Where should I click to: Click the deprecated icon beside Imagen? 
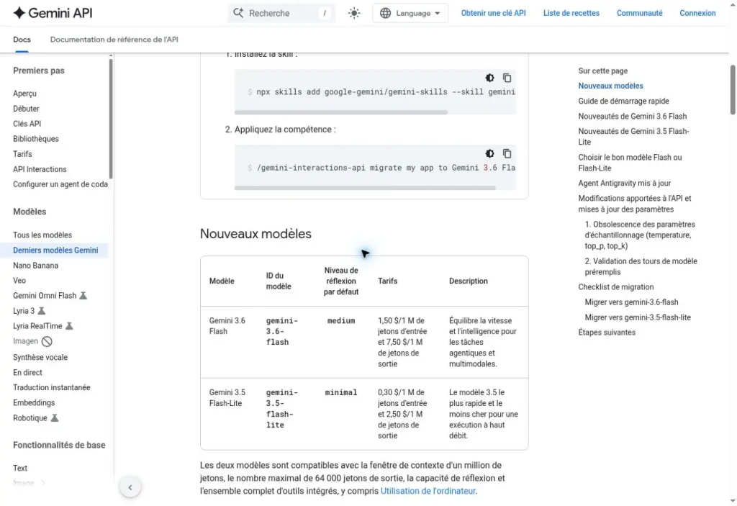pyautogui.click(x=47, y=341)
